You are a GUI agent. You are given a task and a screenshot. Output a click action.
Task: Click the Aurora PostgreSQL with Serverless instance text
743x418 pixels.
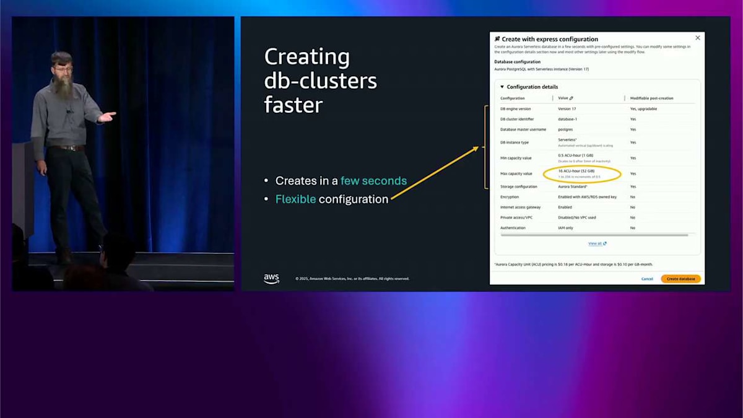point(541,69)
